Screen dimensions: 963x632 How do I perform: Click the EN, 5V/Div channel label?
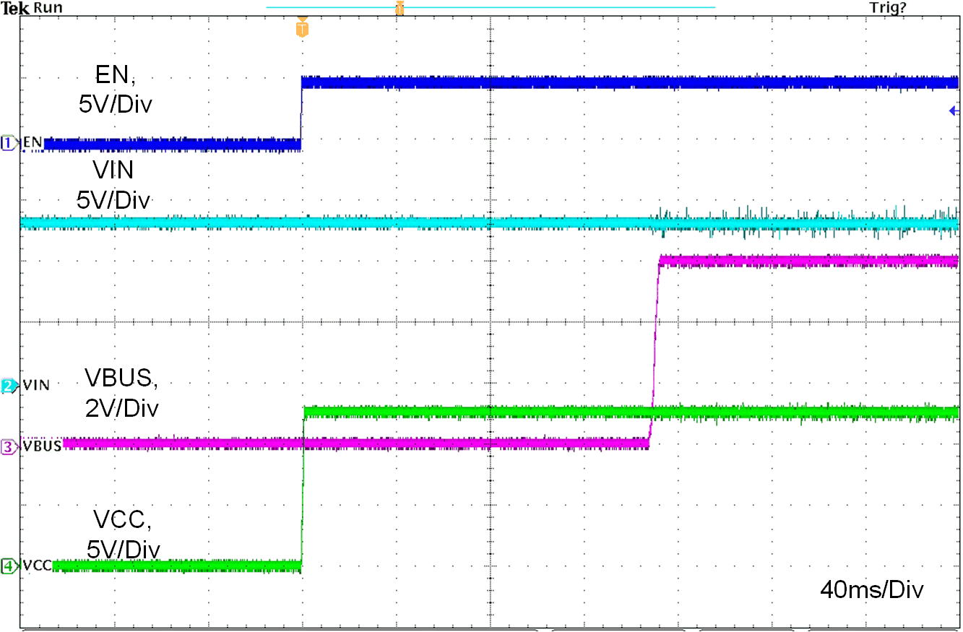116,87
